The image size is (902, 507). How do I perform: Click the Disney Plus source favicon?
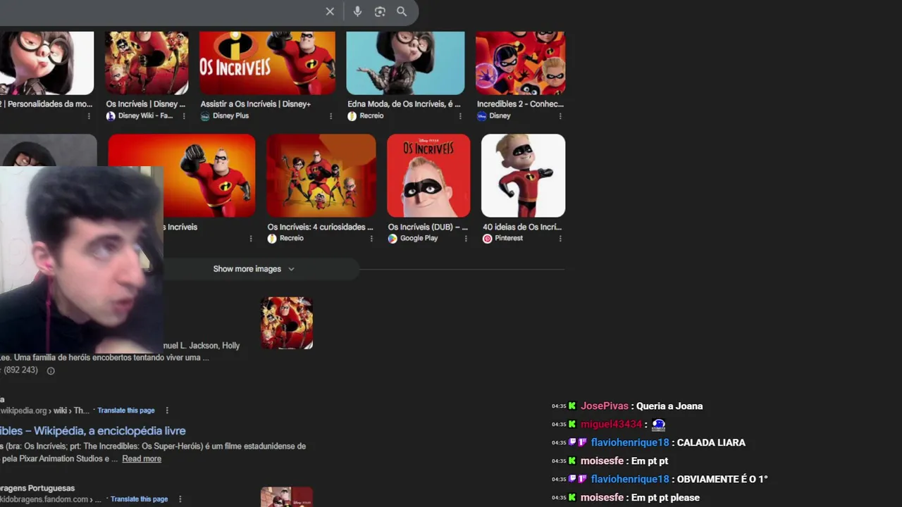click(205, 116)
